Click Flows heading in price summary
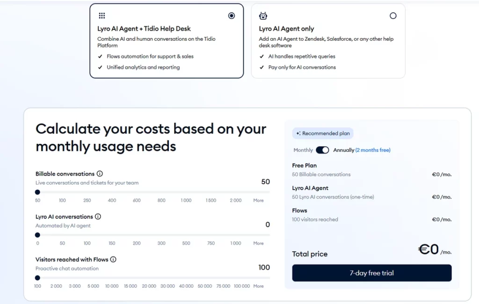Screen dimensions: 479x304 [x=299, y=211]
